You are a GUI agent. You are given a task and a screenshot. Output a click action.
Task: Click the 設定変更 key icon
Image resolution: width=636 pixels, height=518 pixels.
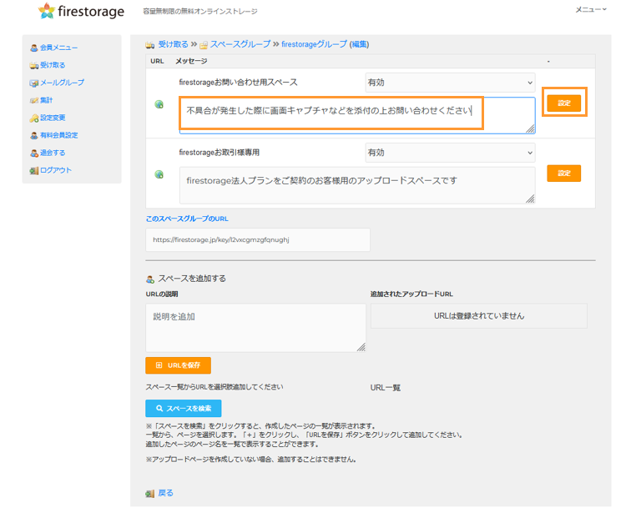(x=34, y=118)
